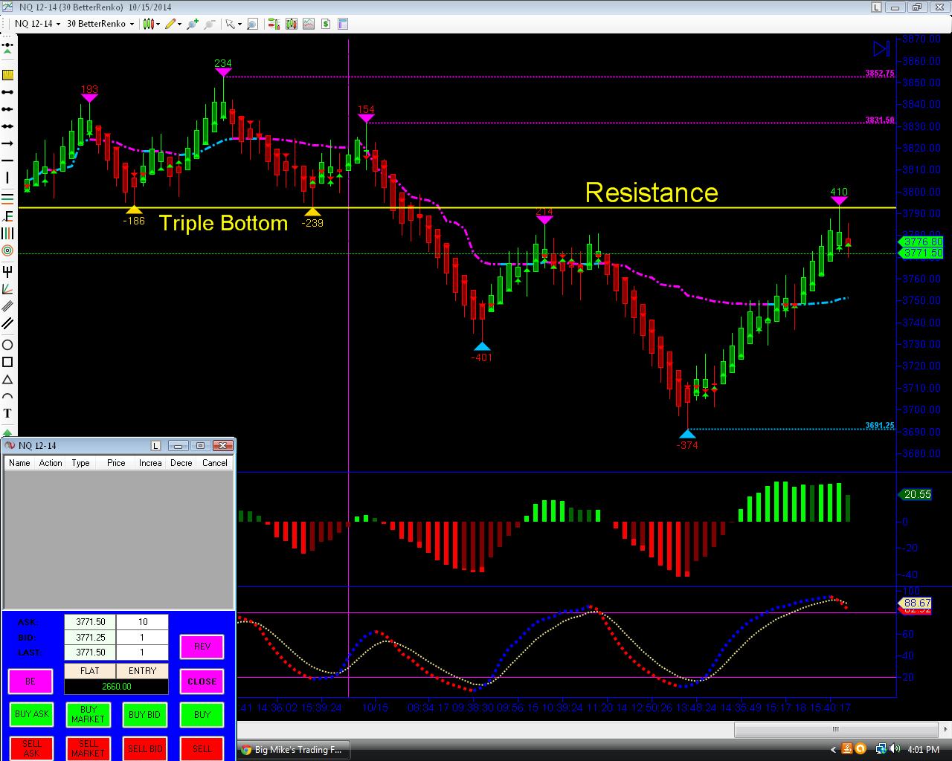
Task: Select the regression channel tool
Action: (x=7, y=305)
